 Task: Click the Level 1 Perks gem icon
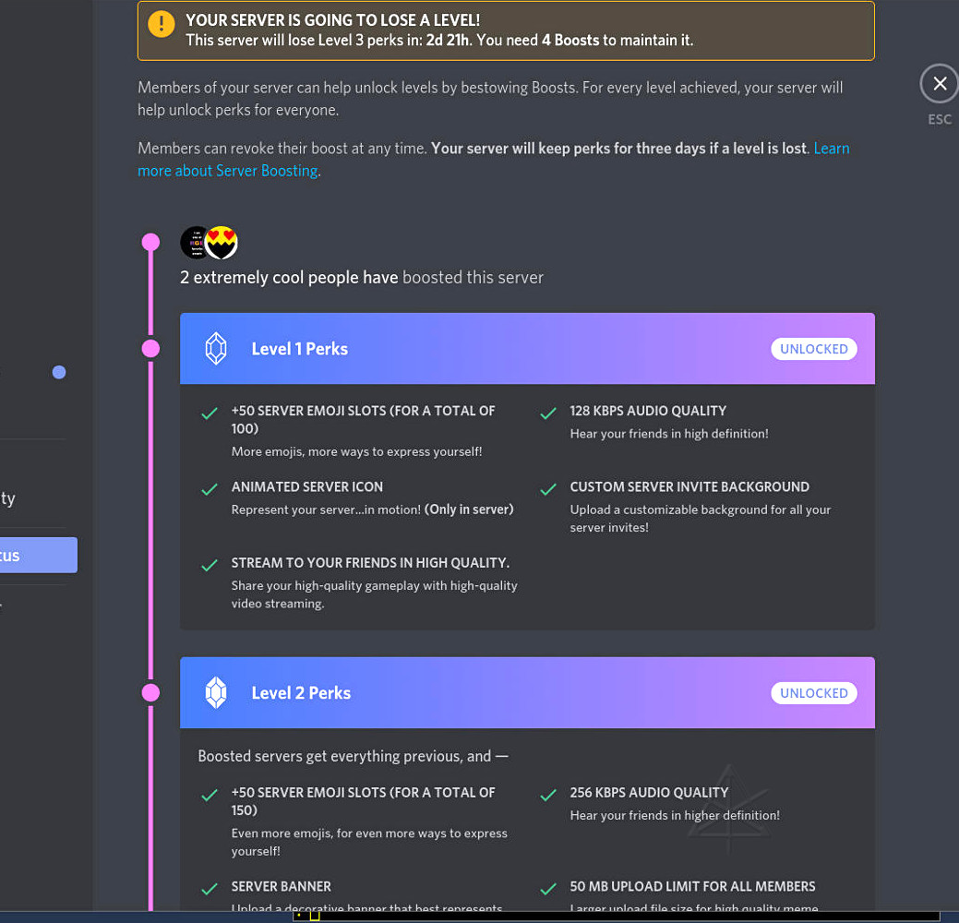216,349
